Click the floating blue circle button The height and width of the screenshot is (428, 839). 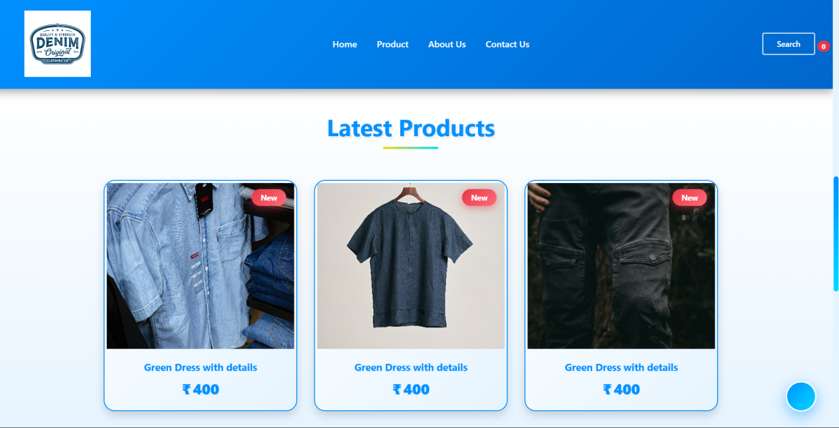pos(801,397)
